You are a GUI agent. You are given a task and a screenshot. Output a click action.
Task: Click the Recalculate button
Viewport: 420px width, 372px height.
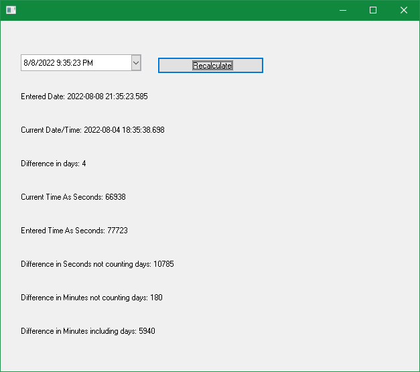pos(210,66)
